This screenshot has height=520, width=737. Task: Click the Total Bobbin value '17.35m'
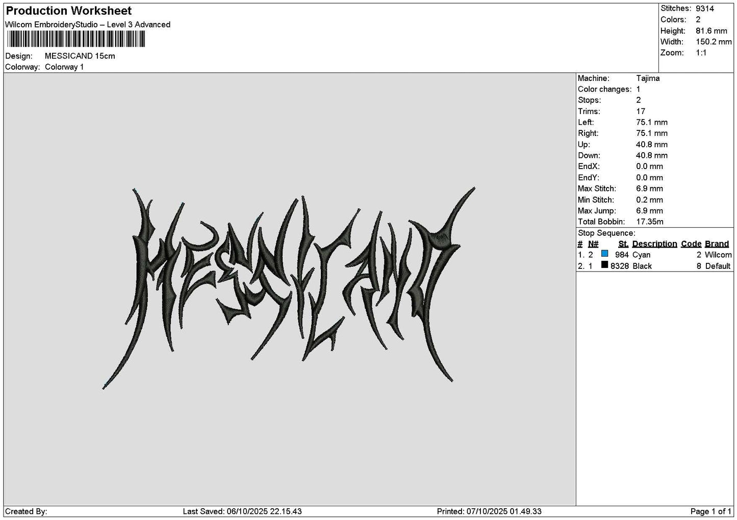[650, 222]
